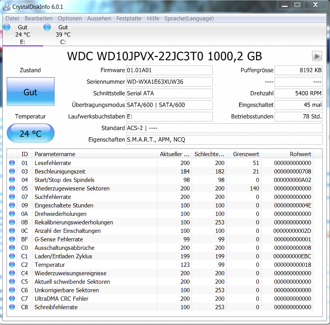The width and height of the screenshot is (330, 325).
Task: Open the Festplatte menu
Action: [x=129, y=19]
